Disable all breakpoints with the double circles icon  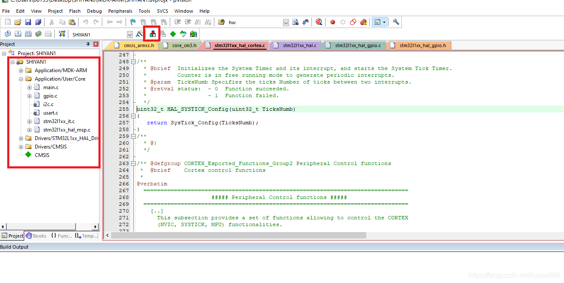point(353,22)
